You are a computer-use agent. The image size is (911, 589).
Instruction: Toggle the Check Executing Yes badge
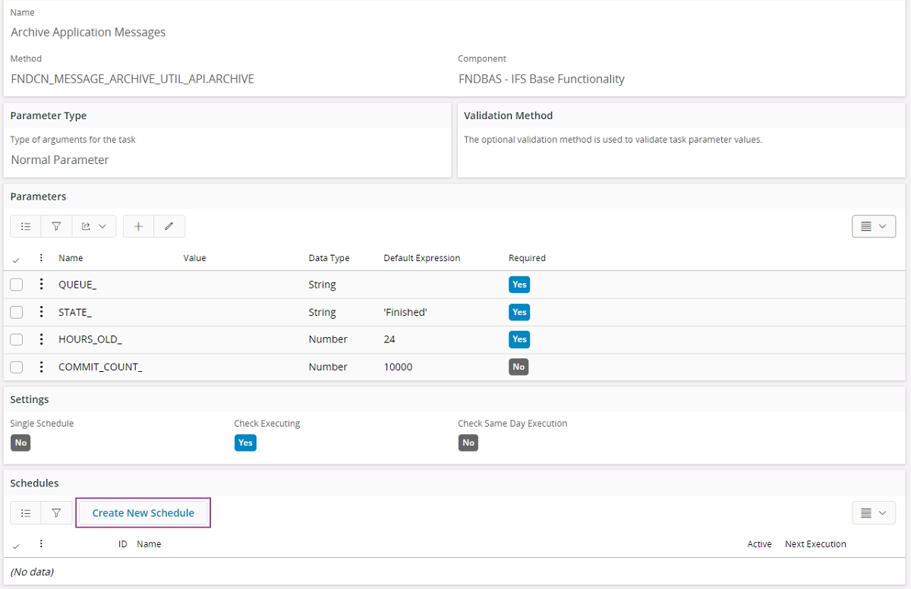[245, 443]
